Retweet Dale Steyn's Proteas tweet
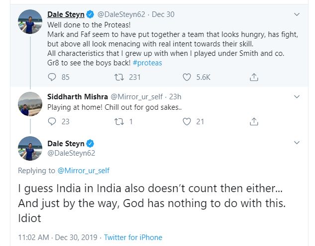 coord(119,77)
